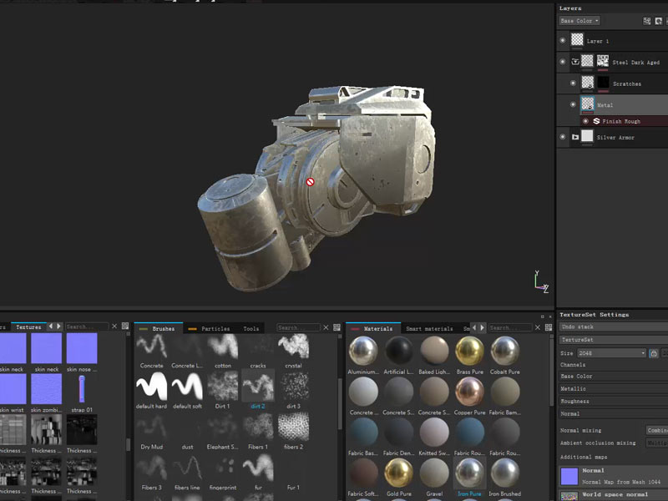Screen dimensions: 668x501
Task: Expand the Silver Armor folder
Action: (574, 137)
